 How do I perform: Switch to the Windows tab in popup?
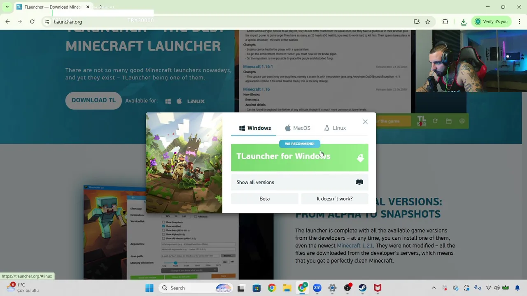[x=255, y=128]
